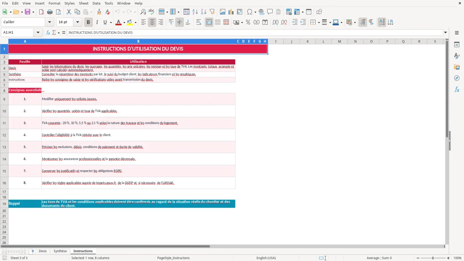
Task: Insert a special character (Omega icon)
Action: [x=250, y=12]
